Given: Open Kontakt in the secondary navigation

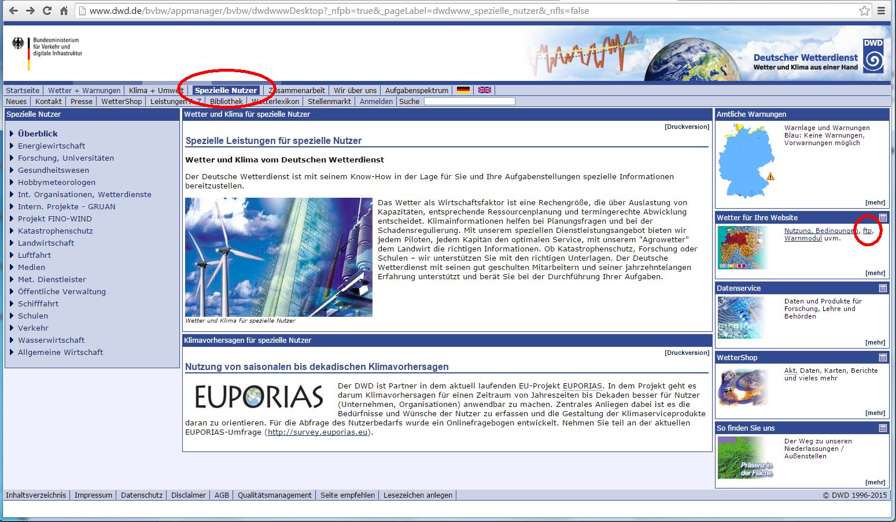Looking at the screenshot, I should pos(49,101).
